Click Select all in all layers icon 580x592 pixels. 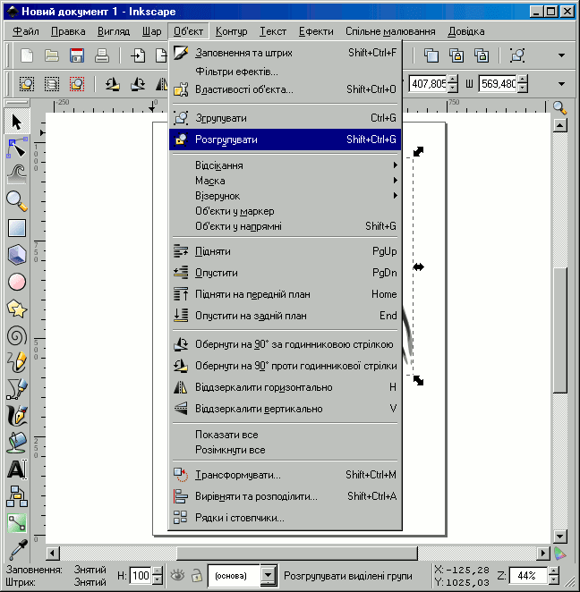52,84
